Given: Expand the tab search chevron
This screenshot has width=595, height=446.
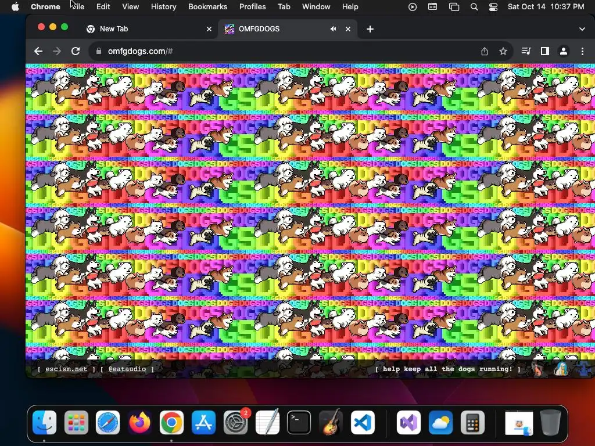Looking at the screenshot, I should point(582,29).
